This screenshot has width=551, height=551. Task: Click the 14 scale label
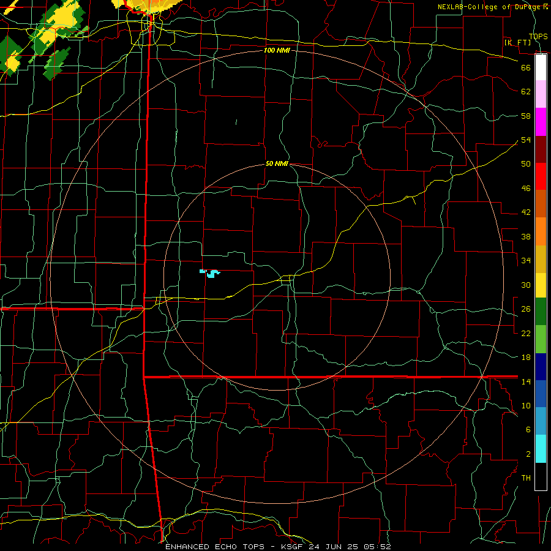(x=526, y=381)
